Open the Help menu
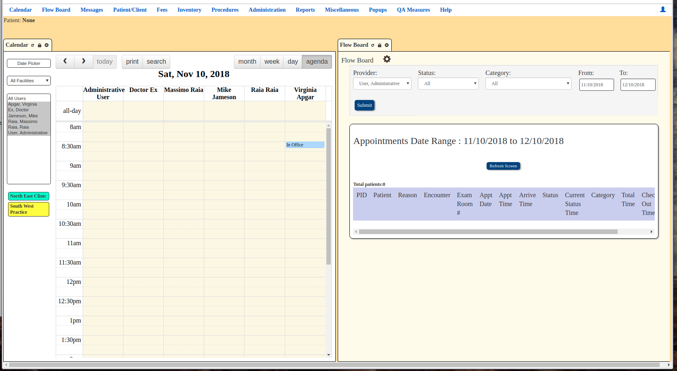The width and height of the screenshot is (677, 371). click(x=446, y=10)
